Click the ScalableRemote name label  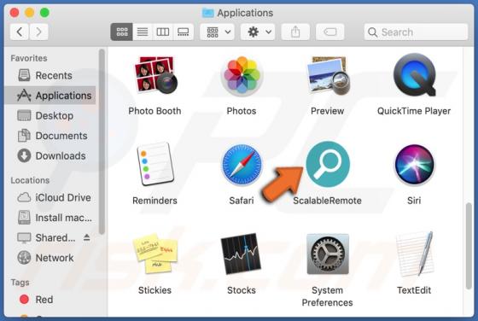pos(328,201)
